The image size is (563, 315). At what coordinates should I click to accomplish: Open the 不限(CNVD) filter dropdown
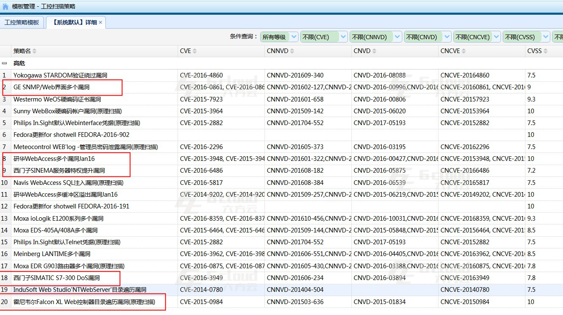point(428,37)
